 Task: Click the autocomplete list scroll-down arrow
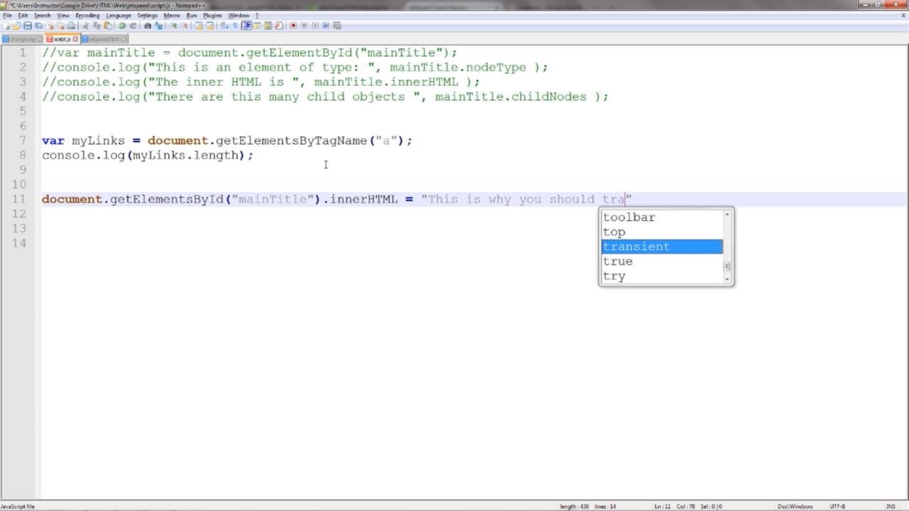click(726, 280)
